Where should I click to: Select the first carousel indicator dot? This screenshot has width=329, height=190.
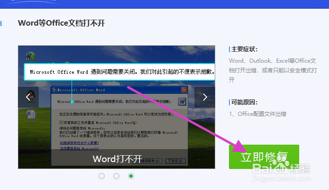(x=101, y=176)
